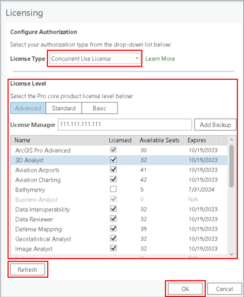Toggle the Geostatistical Analyst licensed checkbox
244x297 pixels.
pyautogui.click(x=113, y=238)
